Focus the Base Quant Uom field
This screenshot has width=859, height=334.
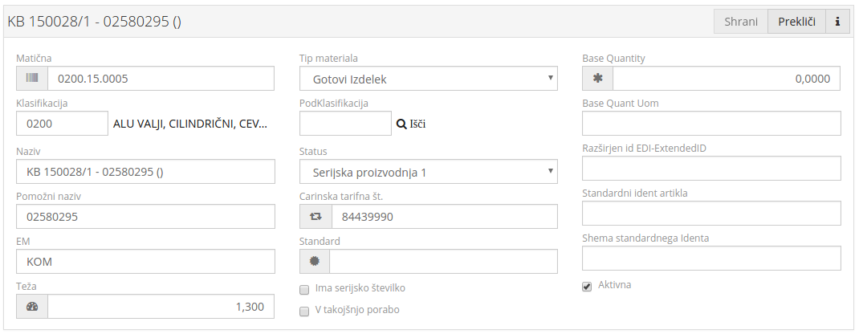click(x=711, y=124)
